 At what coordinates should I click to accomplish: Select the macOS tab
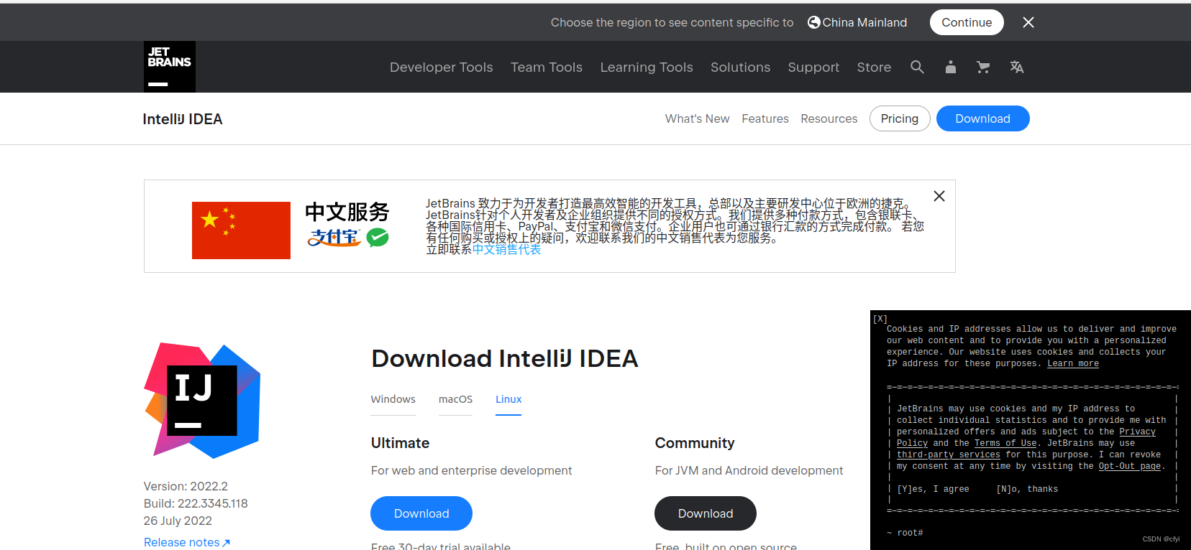click(x=456, y=399)
